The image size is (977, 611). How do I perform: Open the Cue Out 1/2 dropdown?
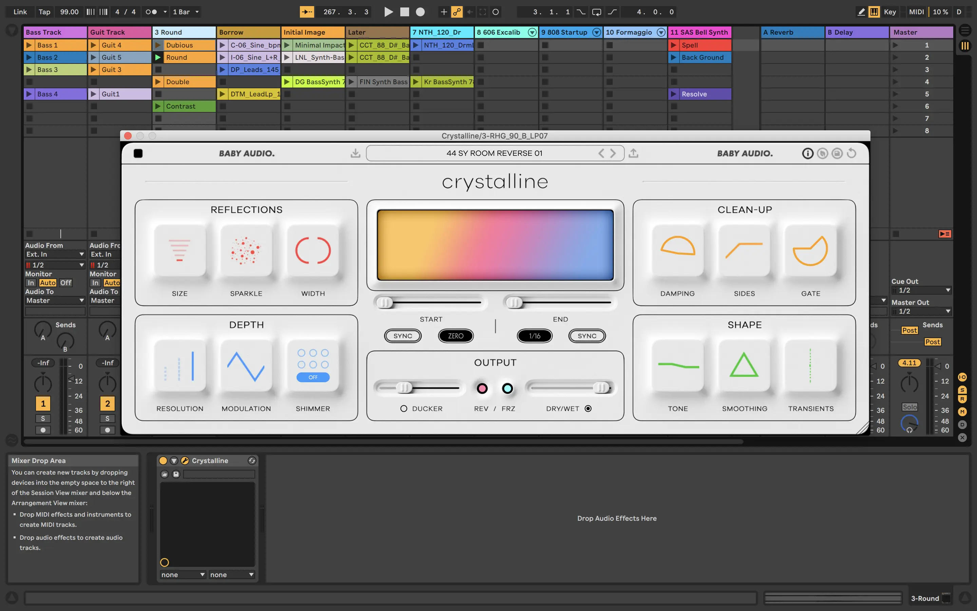point(921,290)
